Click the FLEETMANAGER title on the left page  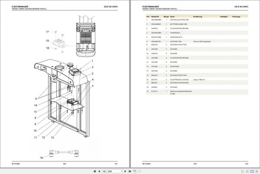pos(20,7)
